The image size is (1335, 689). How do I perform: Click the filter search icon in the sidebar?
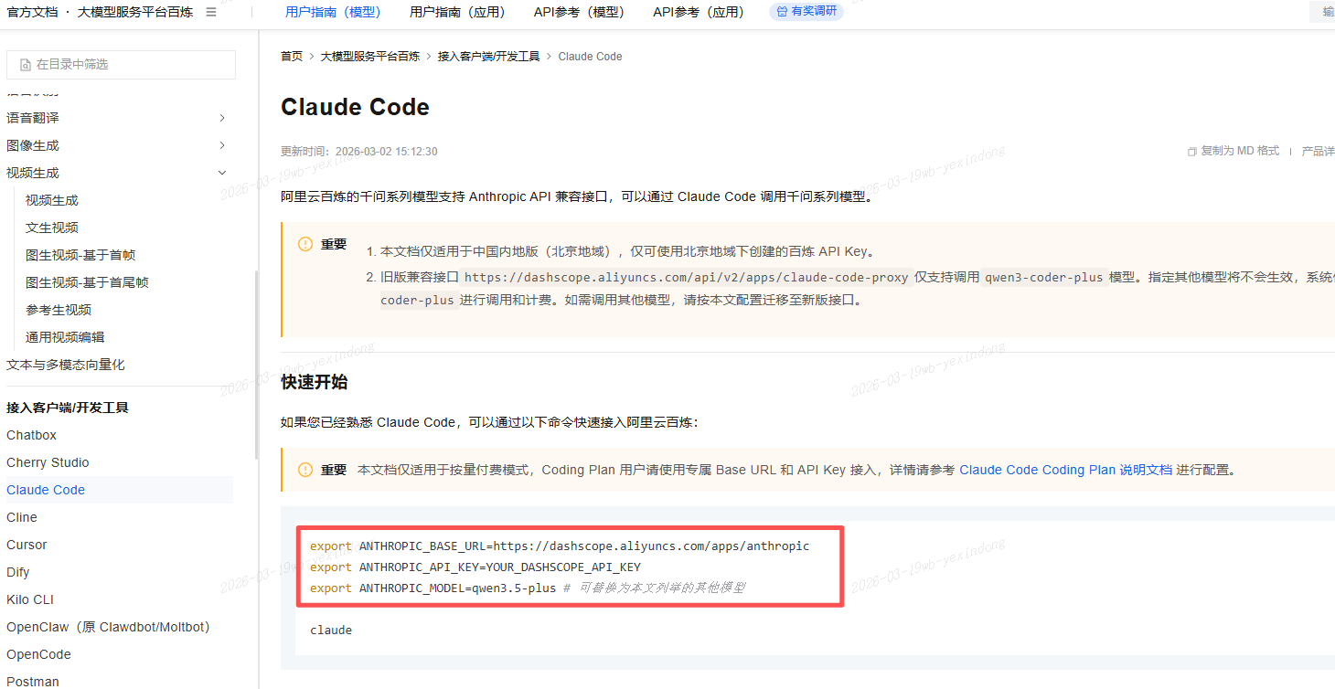pos(25,65)
